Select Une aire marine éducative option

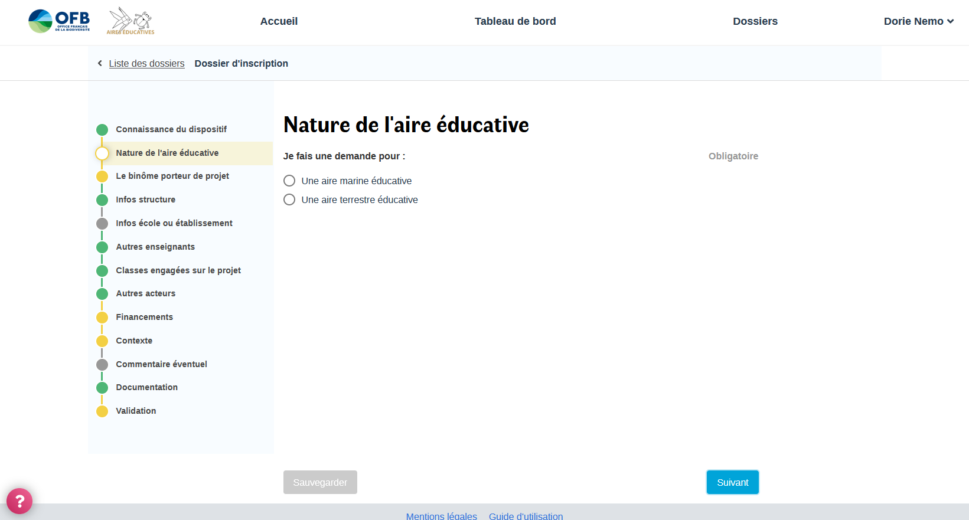pyautogui.click(x=289, y=181)
